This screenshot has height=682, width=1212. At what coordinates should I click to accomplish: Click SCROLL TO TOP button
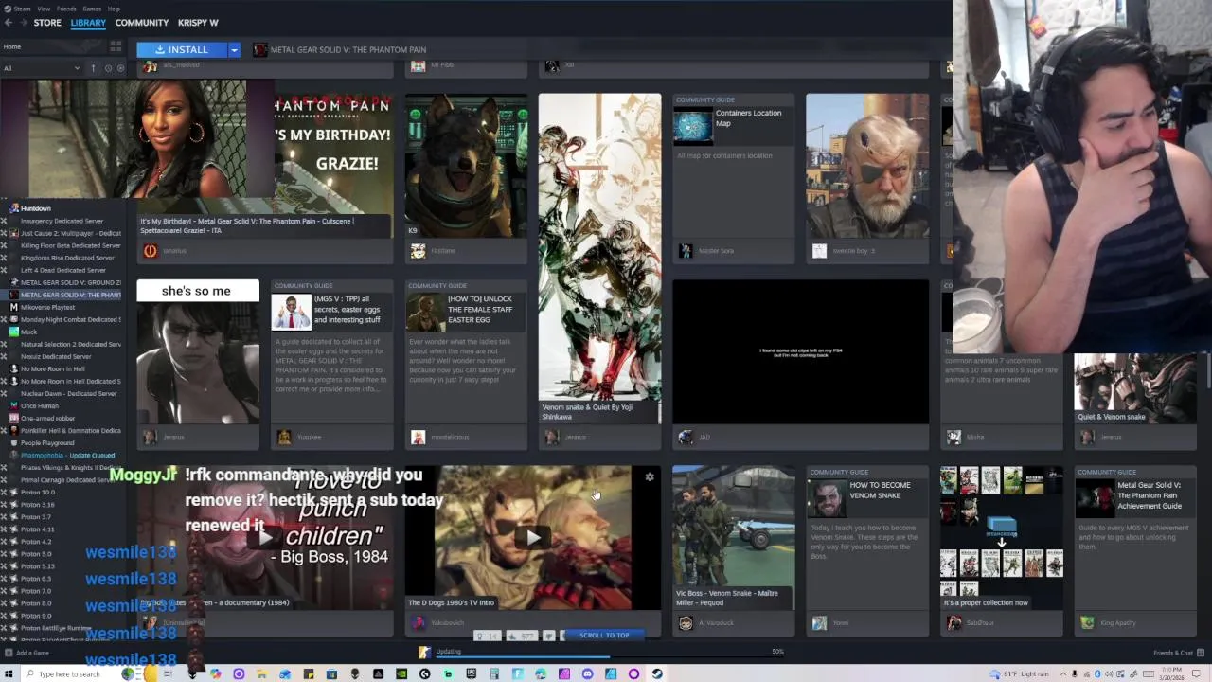603,636
